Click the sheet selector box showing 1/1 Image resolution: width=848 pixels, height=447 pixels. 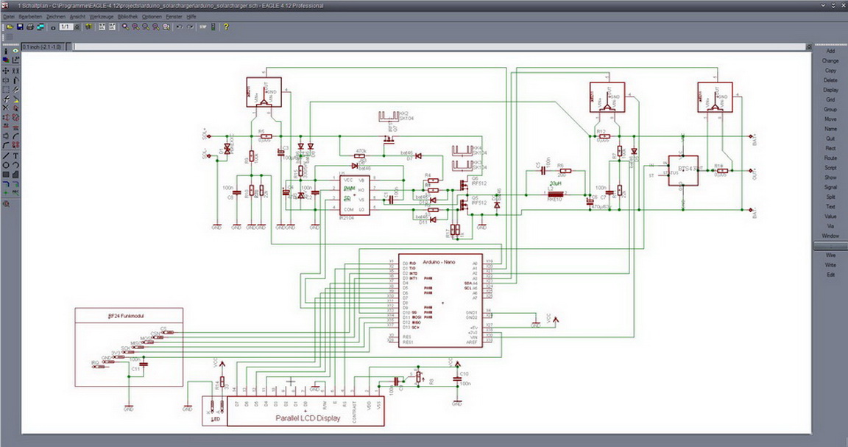pos(66,27)
